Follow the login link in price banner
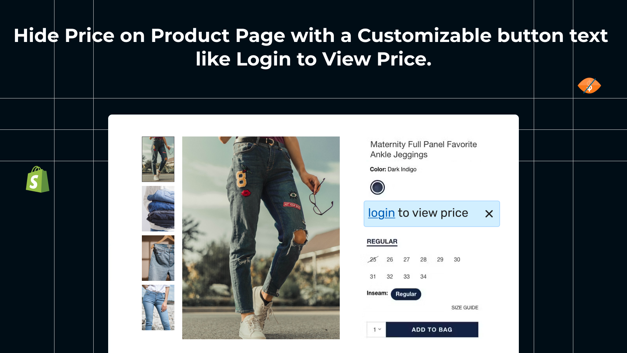This screenshot has width=627, height=353. click(381, 213)
